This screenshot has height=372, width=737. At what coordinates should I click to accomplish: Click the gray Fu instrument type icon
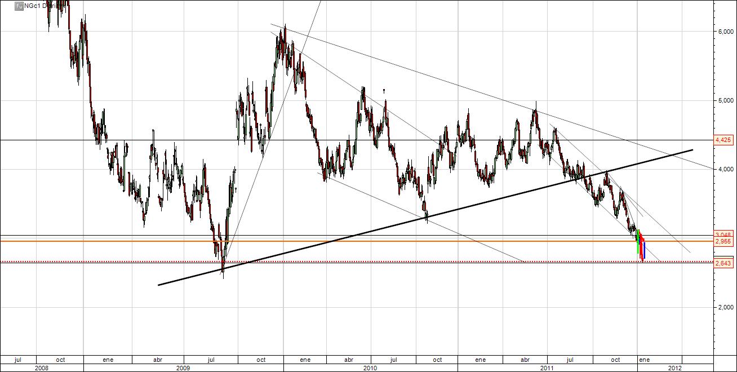pyautogui.click(x=19, y=6)
